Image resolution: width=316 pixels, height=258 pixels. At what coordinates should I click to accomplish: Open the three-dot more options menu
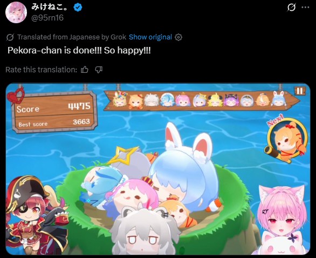tap(305, 8)
